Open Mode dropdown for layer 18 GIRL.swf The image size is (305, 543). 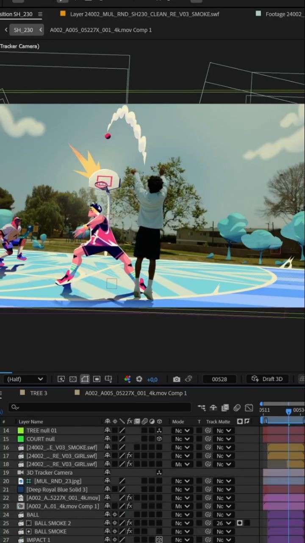[182, 464]
